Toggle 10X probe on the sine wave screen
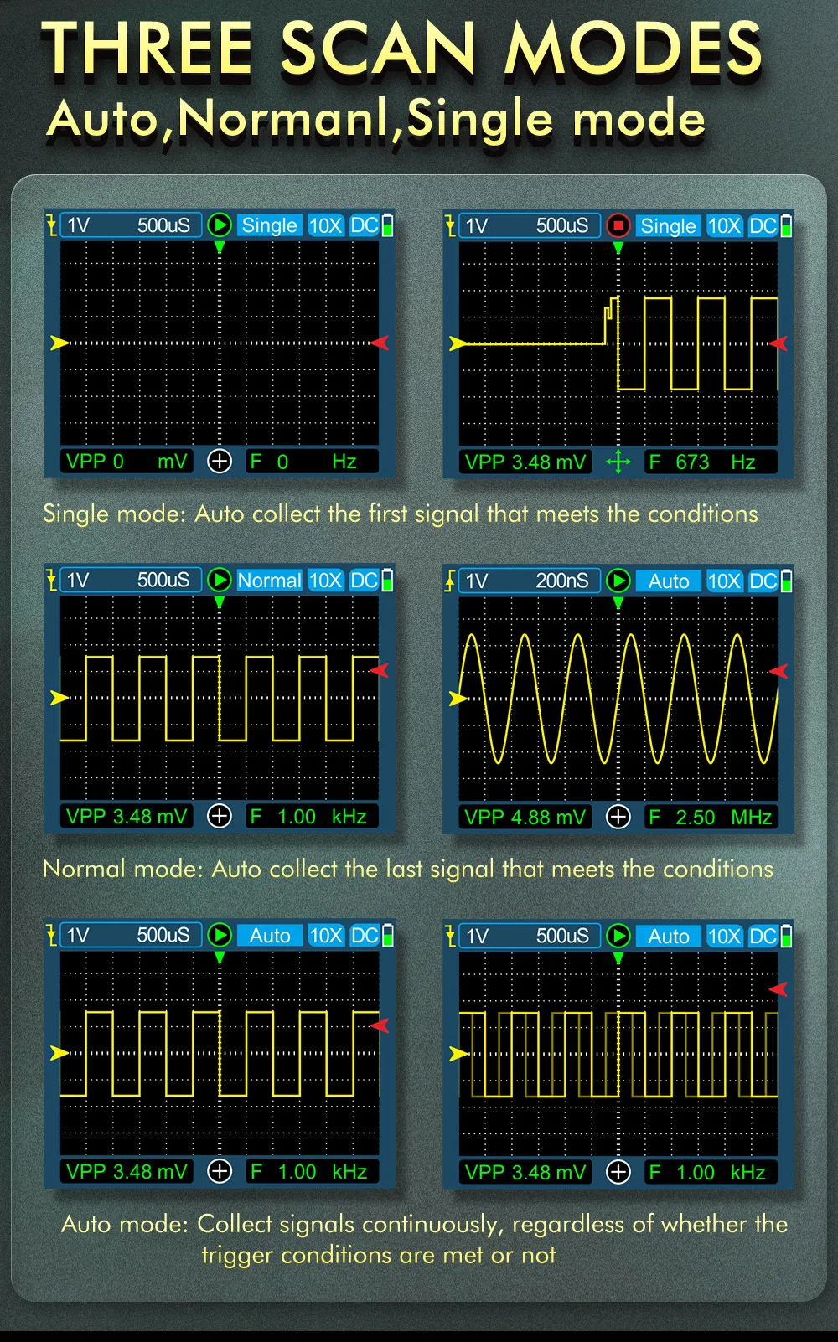The image size is (838, 1342). [x=724, y=581]
